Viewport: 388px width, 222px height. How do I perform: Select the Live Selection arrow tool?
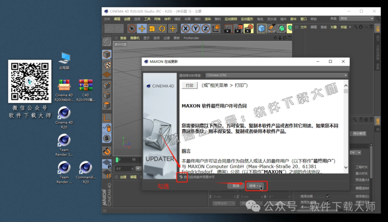tap(131, 28)
